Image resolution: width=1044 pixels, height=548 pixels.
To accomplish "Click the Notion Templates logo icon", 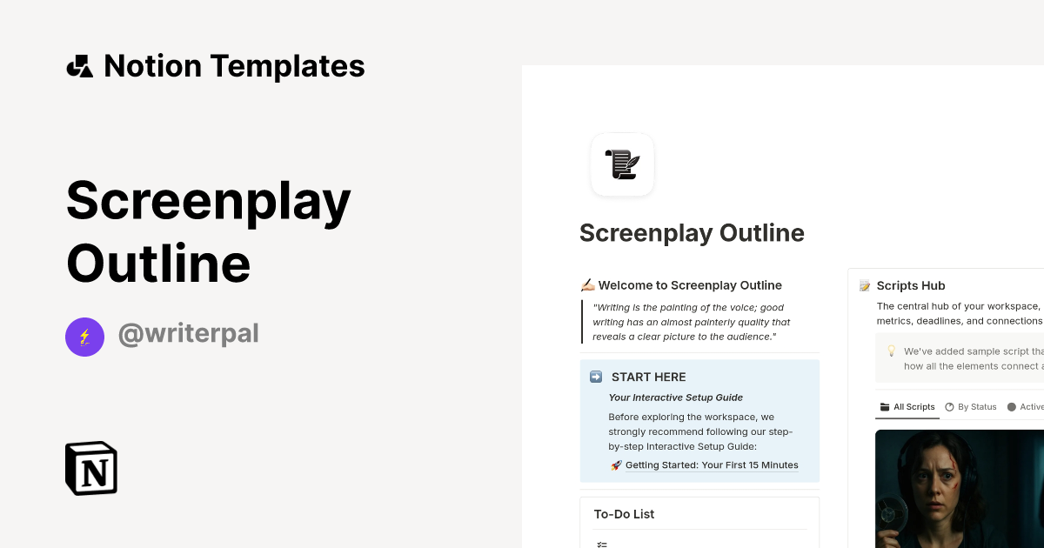I will [79, 65].
